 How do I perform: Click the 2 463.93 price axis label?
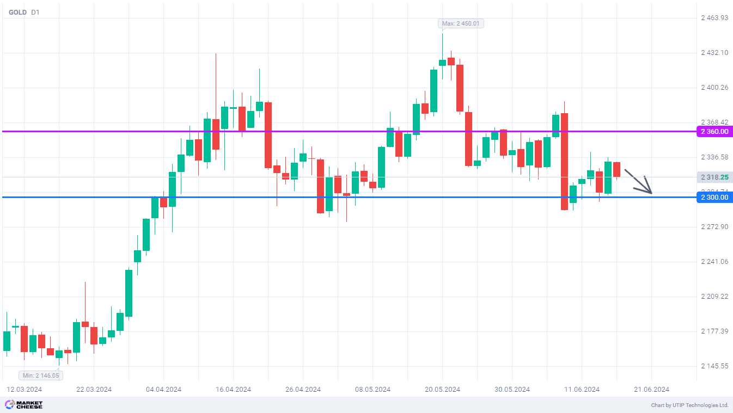coord(714,18)
